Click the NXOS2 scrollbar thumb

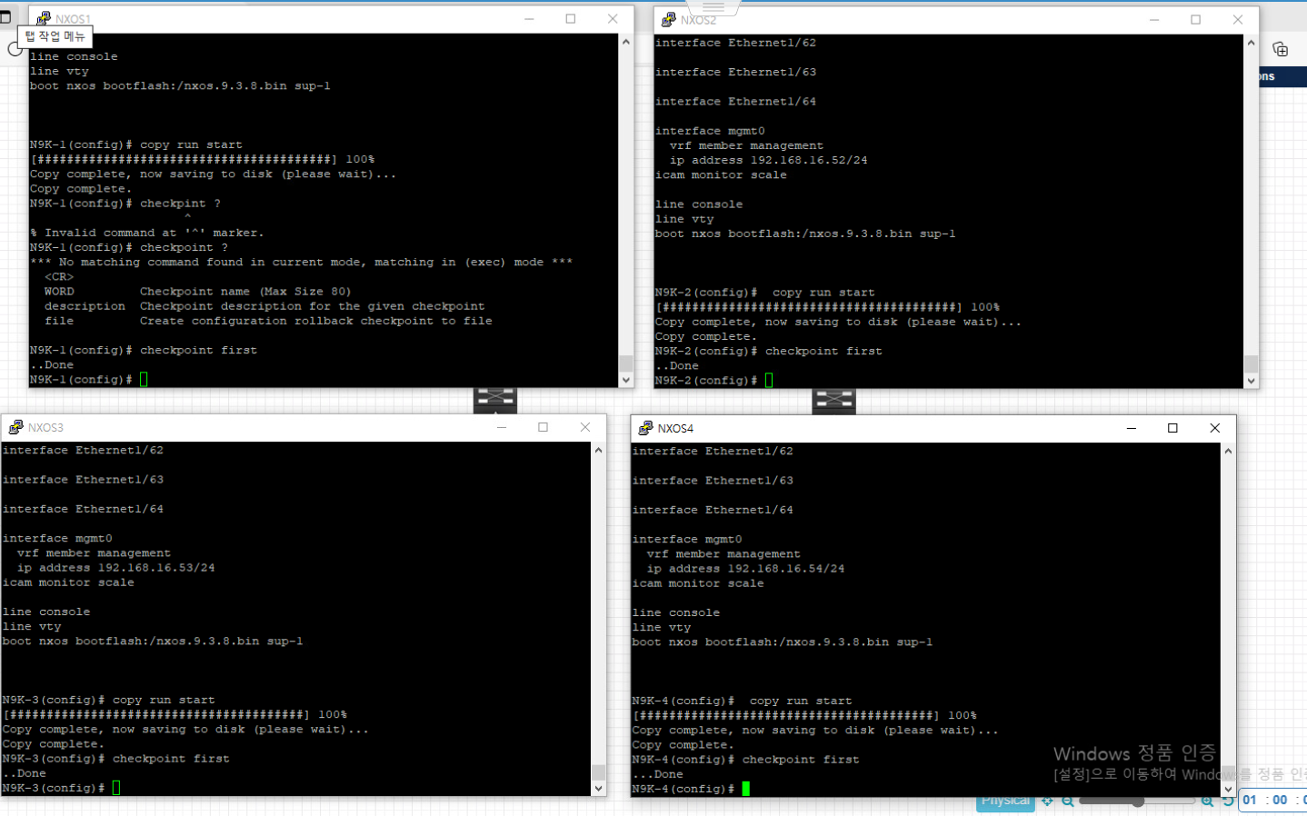pyautogui.click(x=1251, y=364)
